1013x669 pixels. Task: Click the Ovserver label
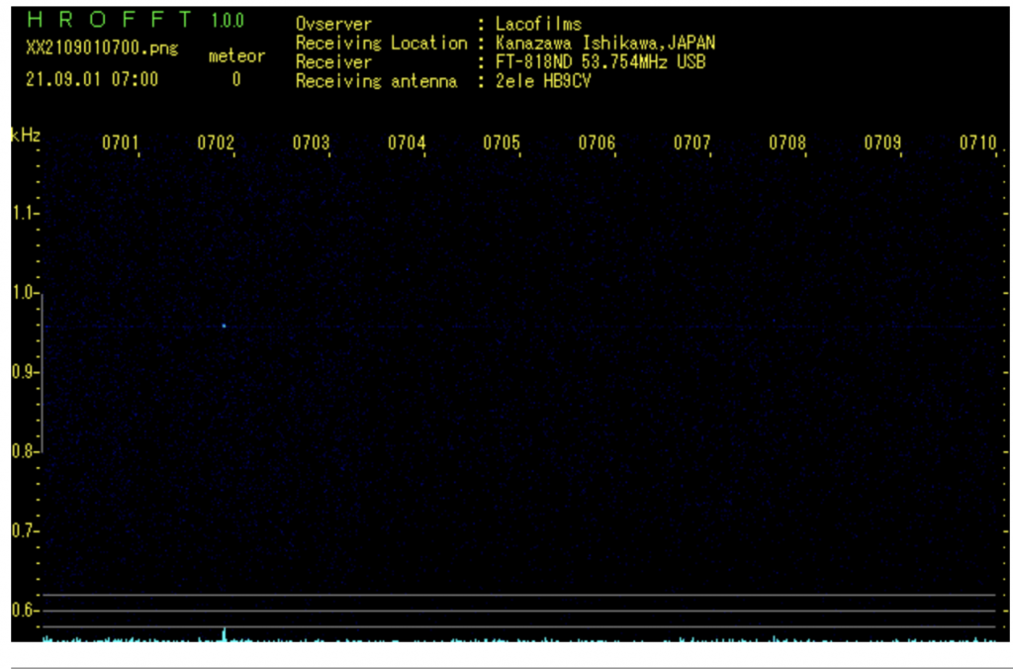333,24
